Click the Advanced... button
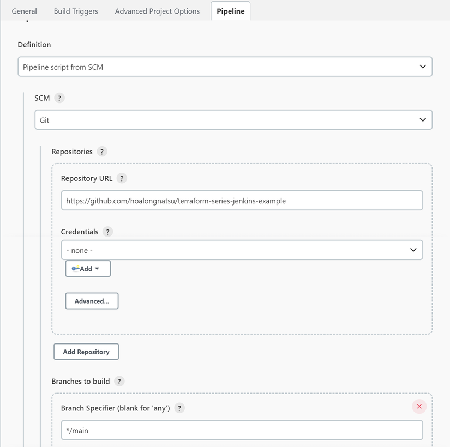The image size is (450, 447). [92, 301]
